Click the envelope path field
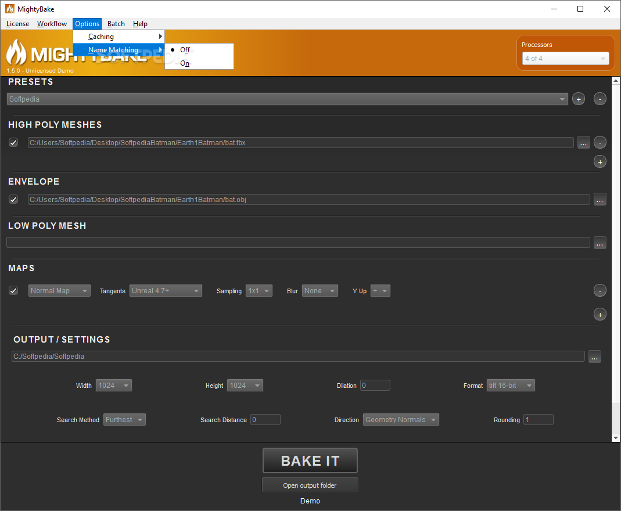The height and width of the screenshot is (511, 621). point(308,200)
